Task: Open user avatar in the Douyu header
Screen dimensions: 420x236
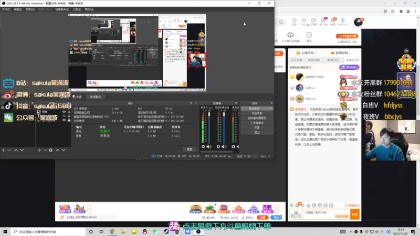Action: click(x=358, y=22)
